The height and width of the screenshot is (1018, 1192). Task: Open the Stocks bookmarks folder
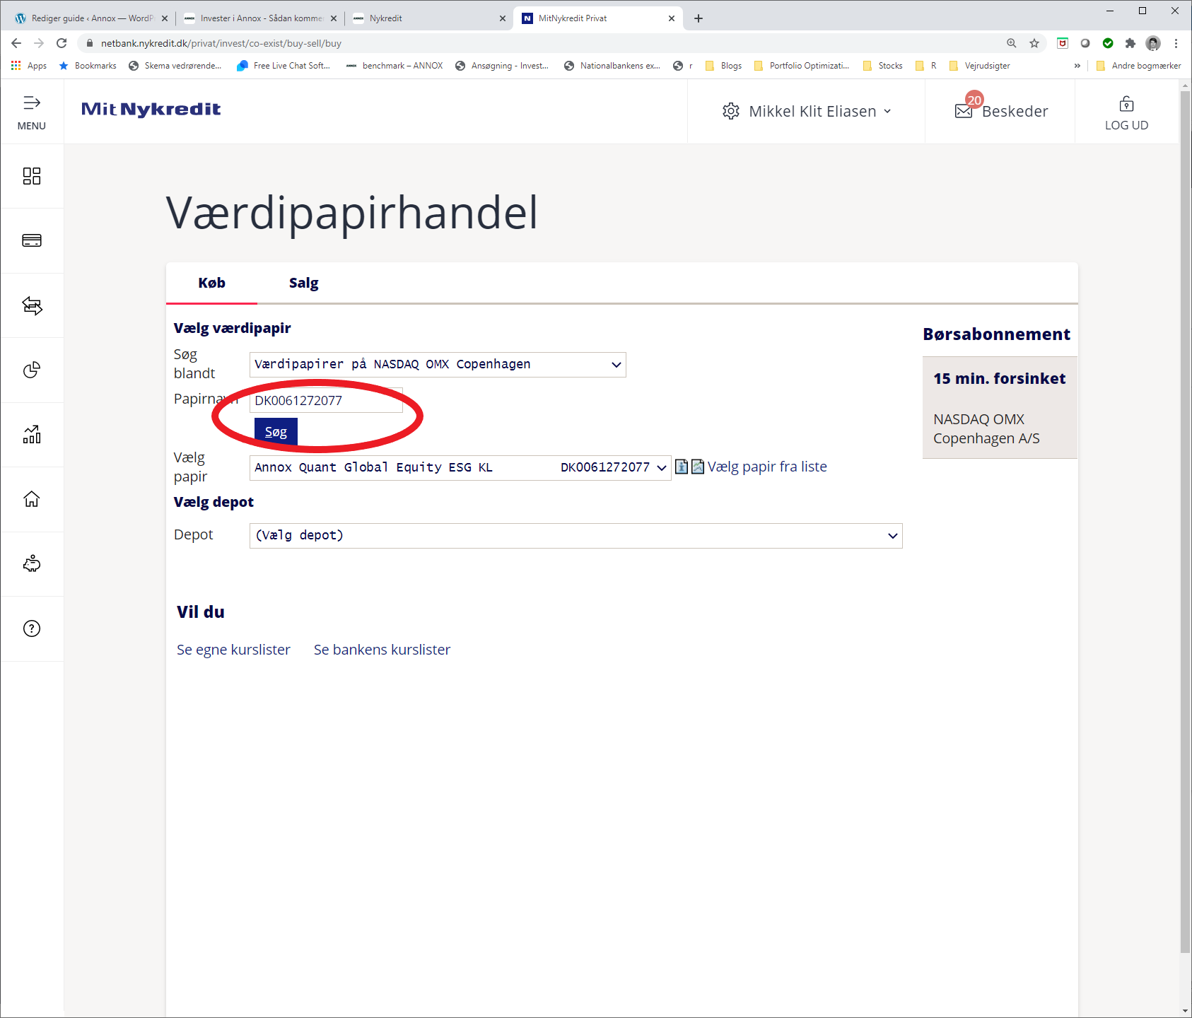tap(882, 66)
